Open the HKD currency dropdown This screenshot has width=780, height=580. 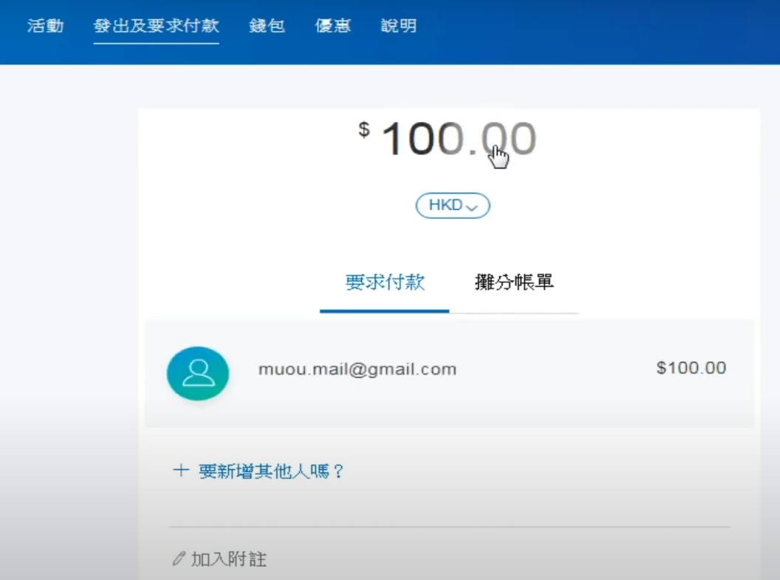pos(452,206)
